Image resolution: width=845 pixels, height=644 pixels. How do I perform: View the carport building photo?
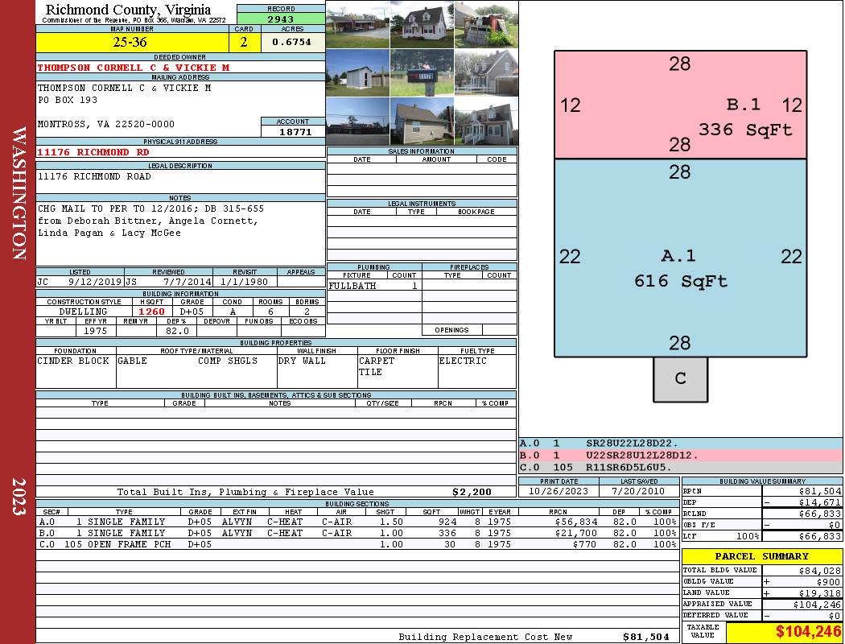(x=358, y=25)
